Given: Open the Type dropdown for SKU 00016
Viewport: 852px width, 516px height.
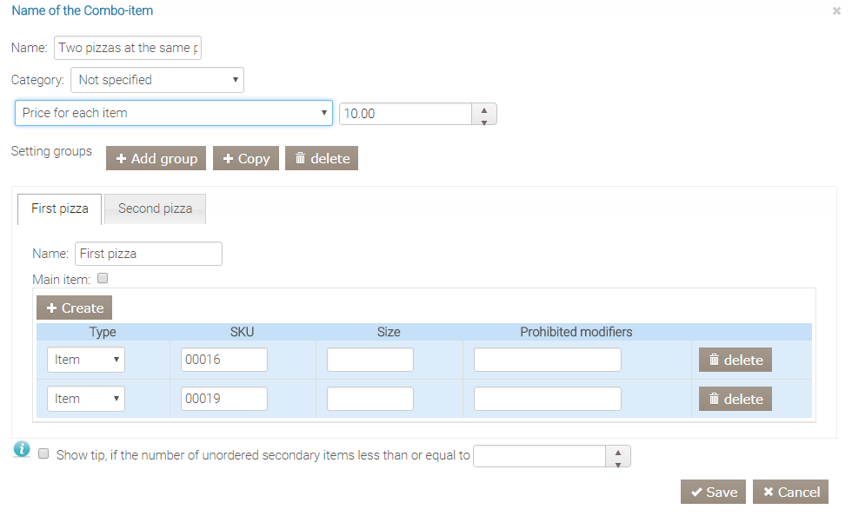Looking at the screenshot, I should pos(85,360).
